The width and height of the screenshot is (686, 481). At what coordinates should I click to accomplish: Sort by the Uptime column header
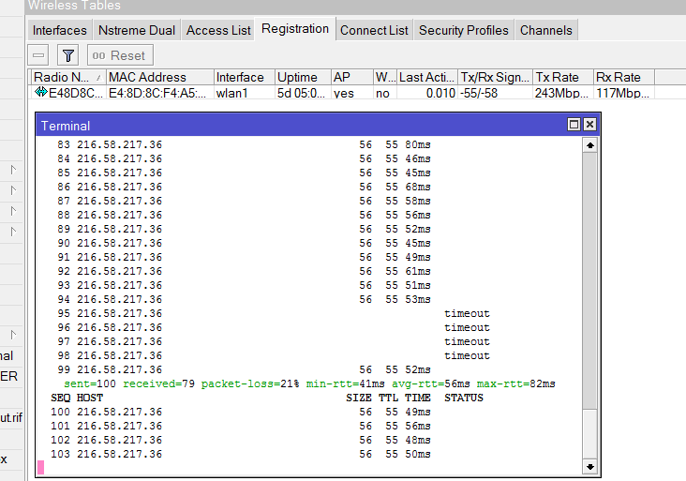tap(302, 77)
